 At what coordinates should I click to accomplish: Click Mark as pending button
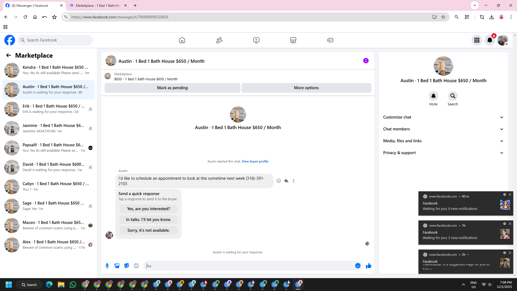point(172,88)
